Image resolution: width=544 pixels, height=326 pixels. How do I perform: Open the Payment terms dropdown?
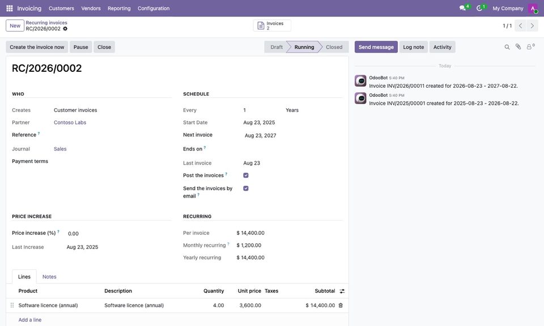point(112,161)
